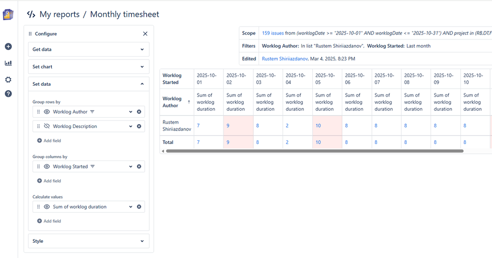Toggle visibility of the Worklog Started field
Screen dimensions: 492x258
tap(47, 166)
